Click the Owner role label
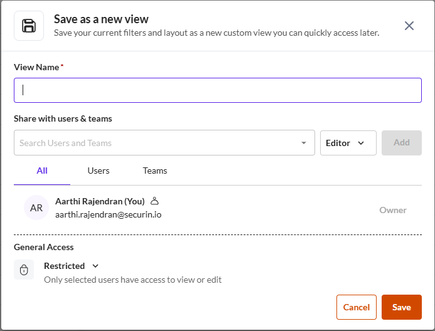 (393, 210)
